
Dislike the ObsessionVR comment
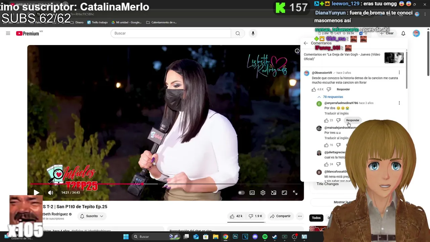tap(329, 89)
